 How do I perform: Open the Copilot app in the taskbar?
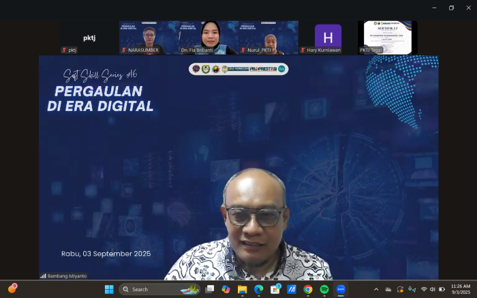tap(226, 289)
